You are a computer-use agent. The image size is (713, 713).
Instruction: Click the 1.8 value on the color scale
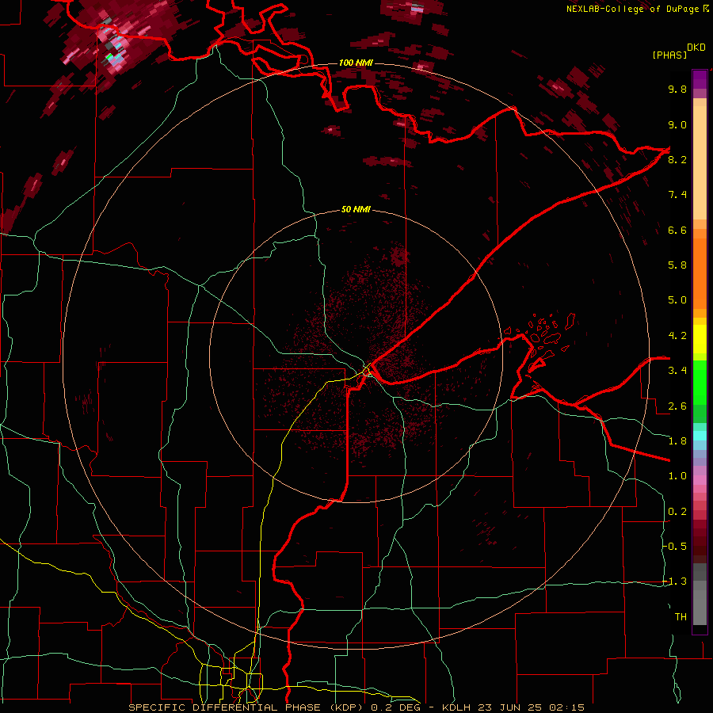coord(677,441)
